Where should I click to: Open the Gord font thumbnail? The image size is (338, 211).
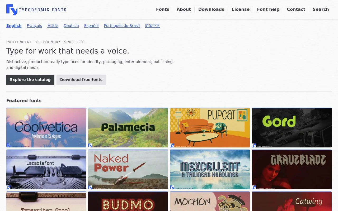click(292, 128)
